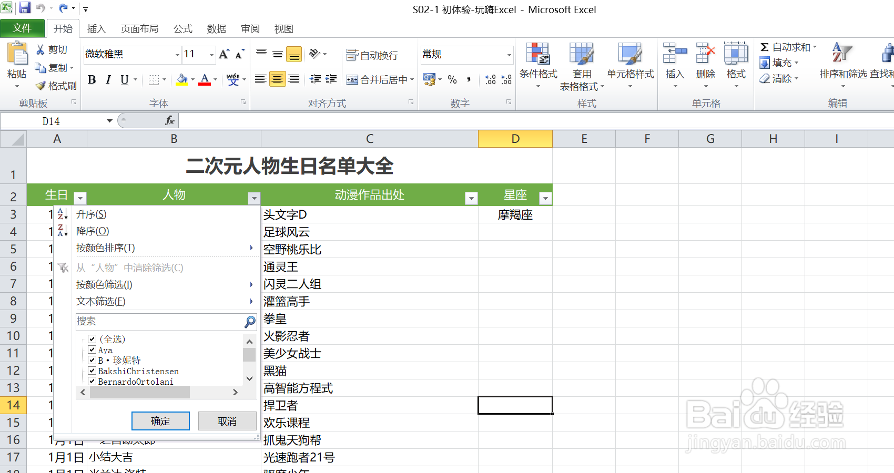
Task: Decrease indent of cell content
Action: coord(315,79)
